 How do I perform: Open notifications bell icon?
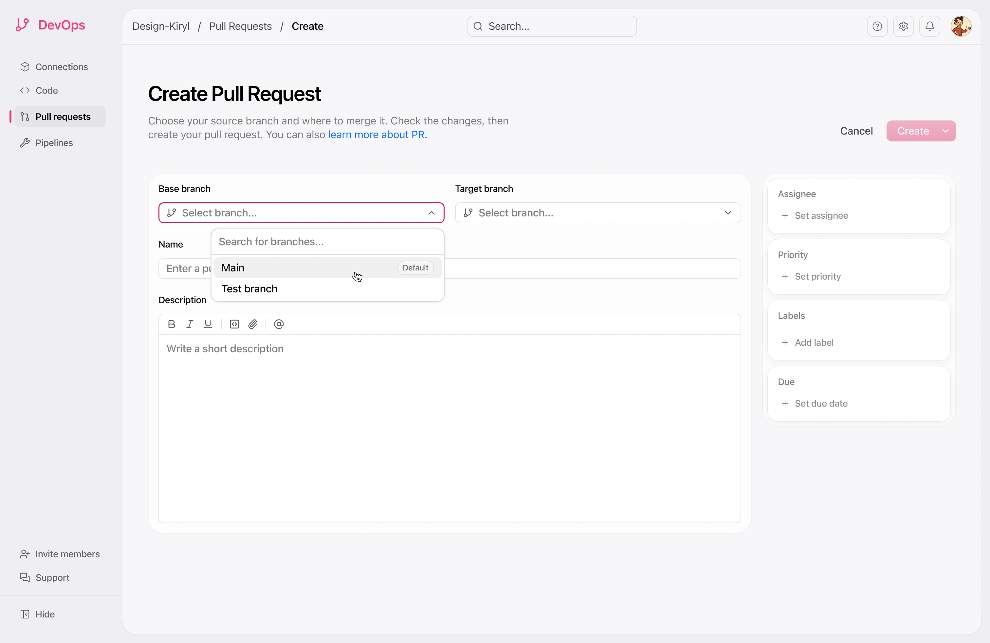929,26
